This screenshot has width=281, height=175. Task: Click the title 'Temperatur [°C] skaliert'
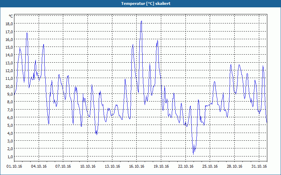click(x=146, y=3)
